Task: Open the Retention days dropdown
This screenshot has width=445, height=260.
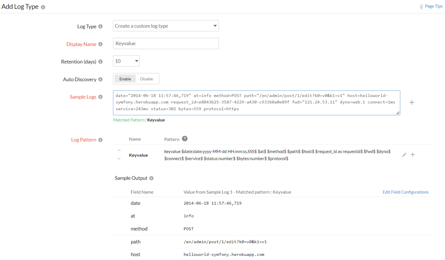Action: coord(126,61)
